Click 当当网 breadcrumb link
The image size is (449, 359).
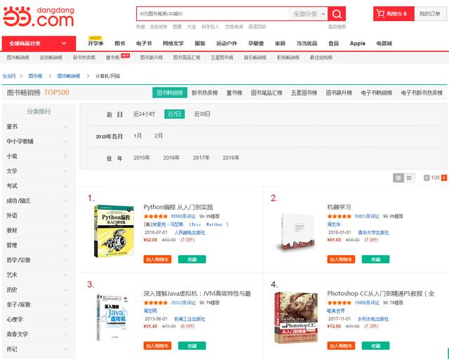[x=9, y=76]
